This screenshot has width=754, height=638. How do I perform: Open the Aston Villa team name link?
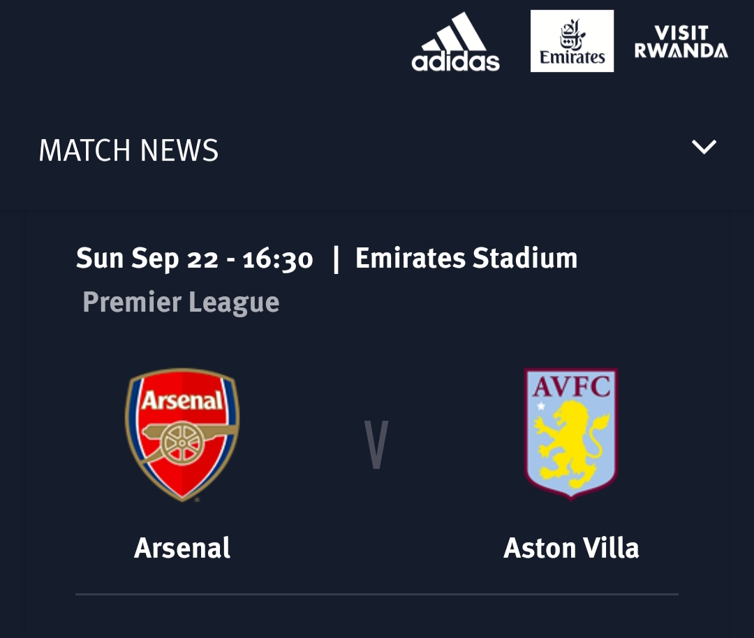(571, 548)
